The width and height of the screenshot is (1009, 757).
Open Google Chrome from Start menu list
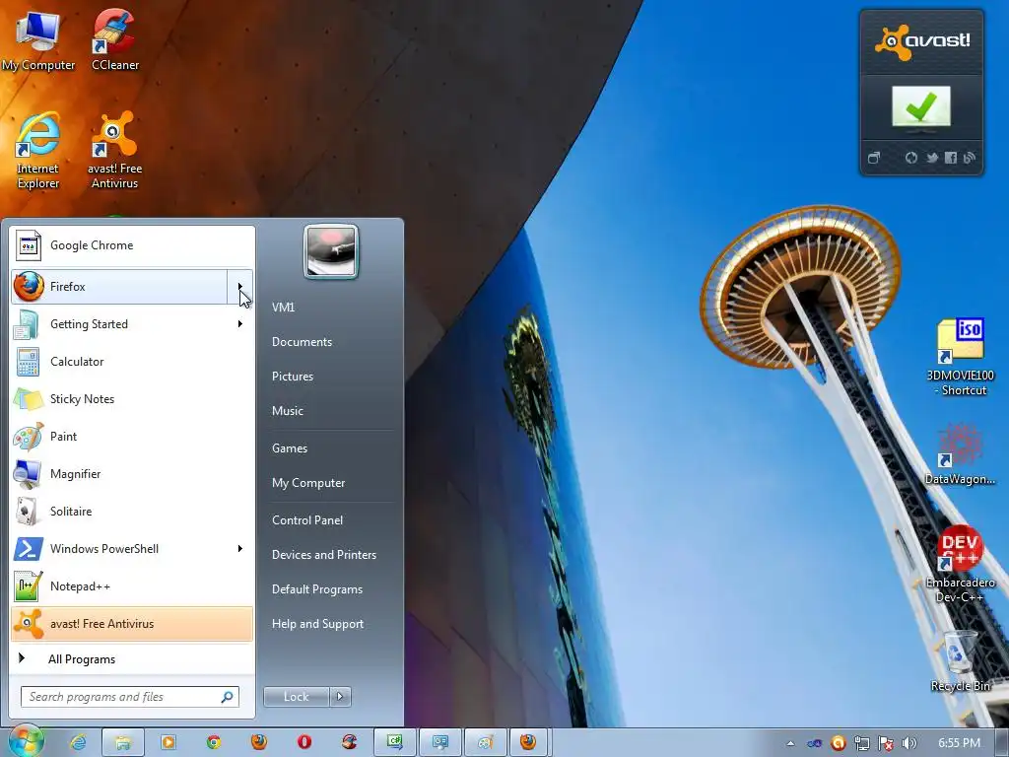tap(132, 245)
